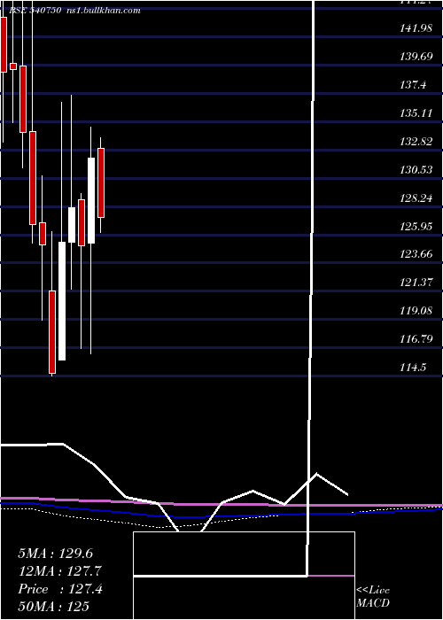
Task: Click the 5MA : 129.6 readout
Action: click(55, 554)
